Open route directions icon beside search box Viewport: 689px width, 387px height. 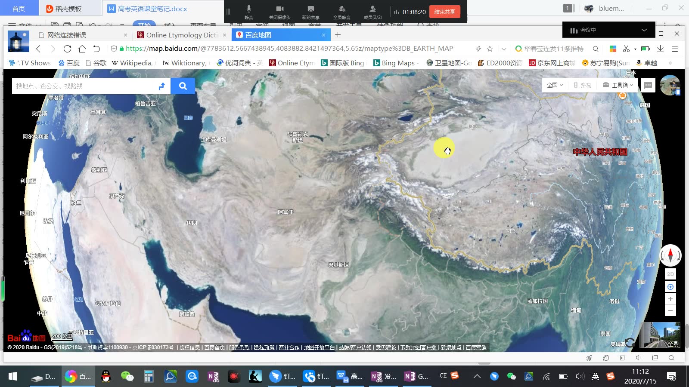click(162, 86)
